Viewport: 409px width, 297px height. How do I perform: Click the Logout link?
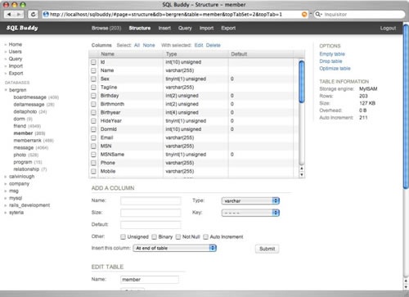[x=388, y=28]
